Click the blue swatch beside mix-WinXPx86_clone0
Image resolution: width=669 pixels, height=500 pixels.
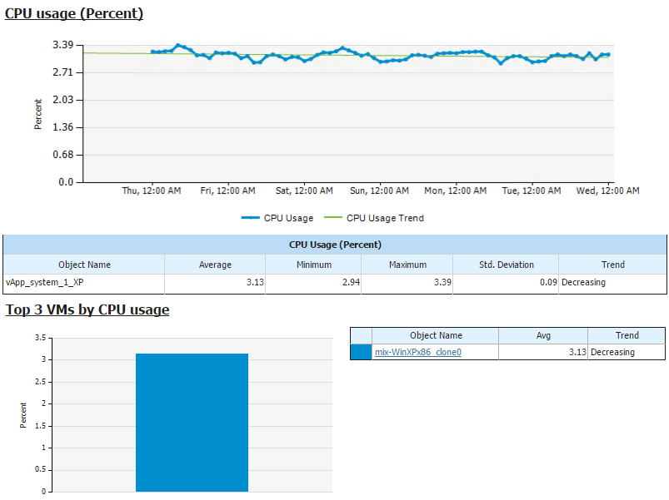coord(361,352)
